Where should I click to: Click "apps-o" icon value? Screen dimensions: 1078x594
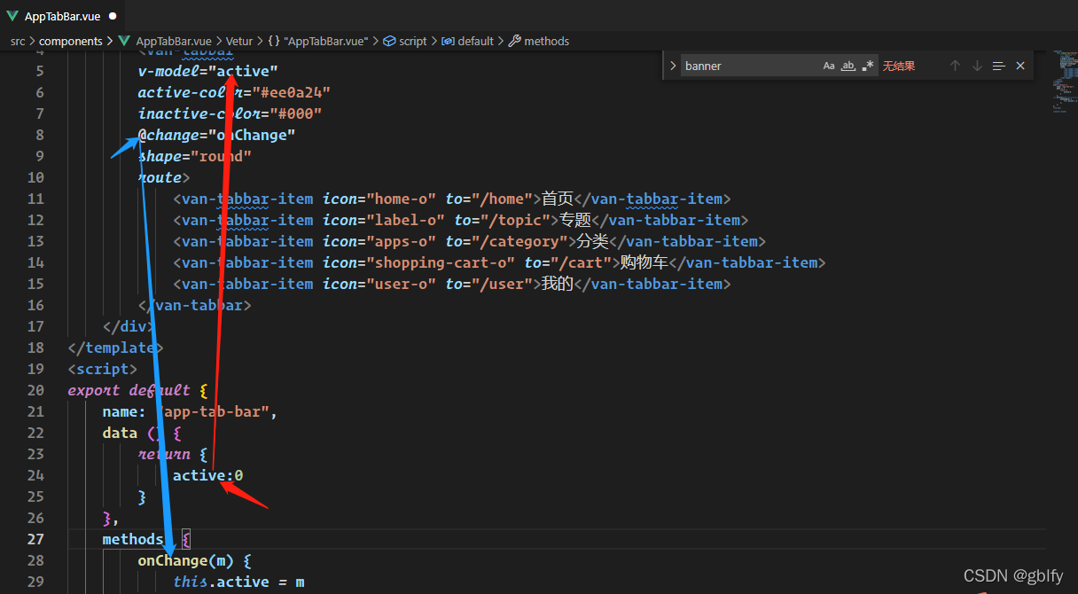[401, 241]
